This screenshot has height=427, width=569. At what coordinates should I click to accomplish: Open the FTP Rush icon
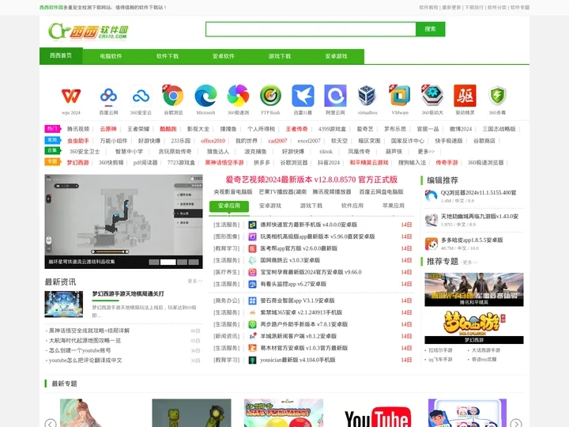tap(270, 96)
